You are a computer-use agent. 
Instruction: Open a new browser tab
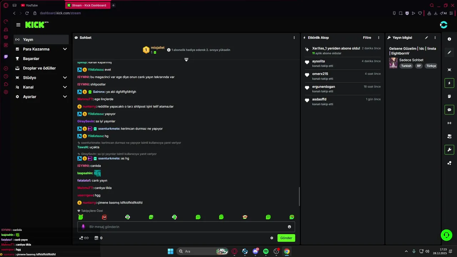114,5
